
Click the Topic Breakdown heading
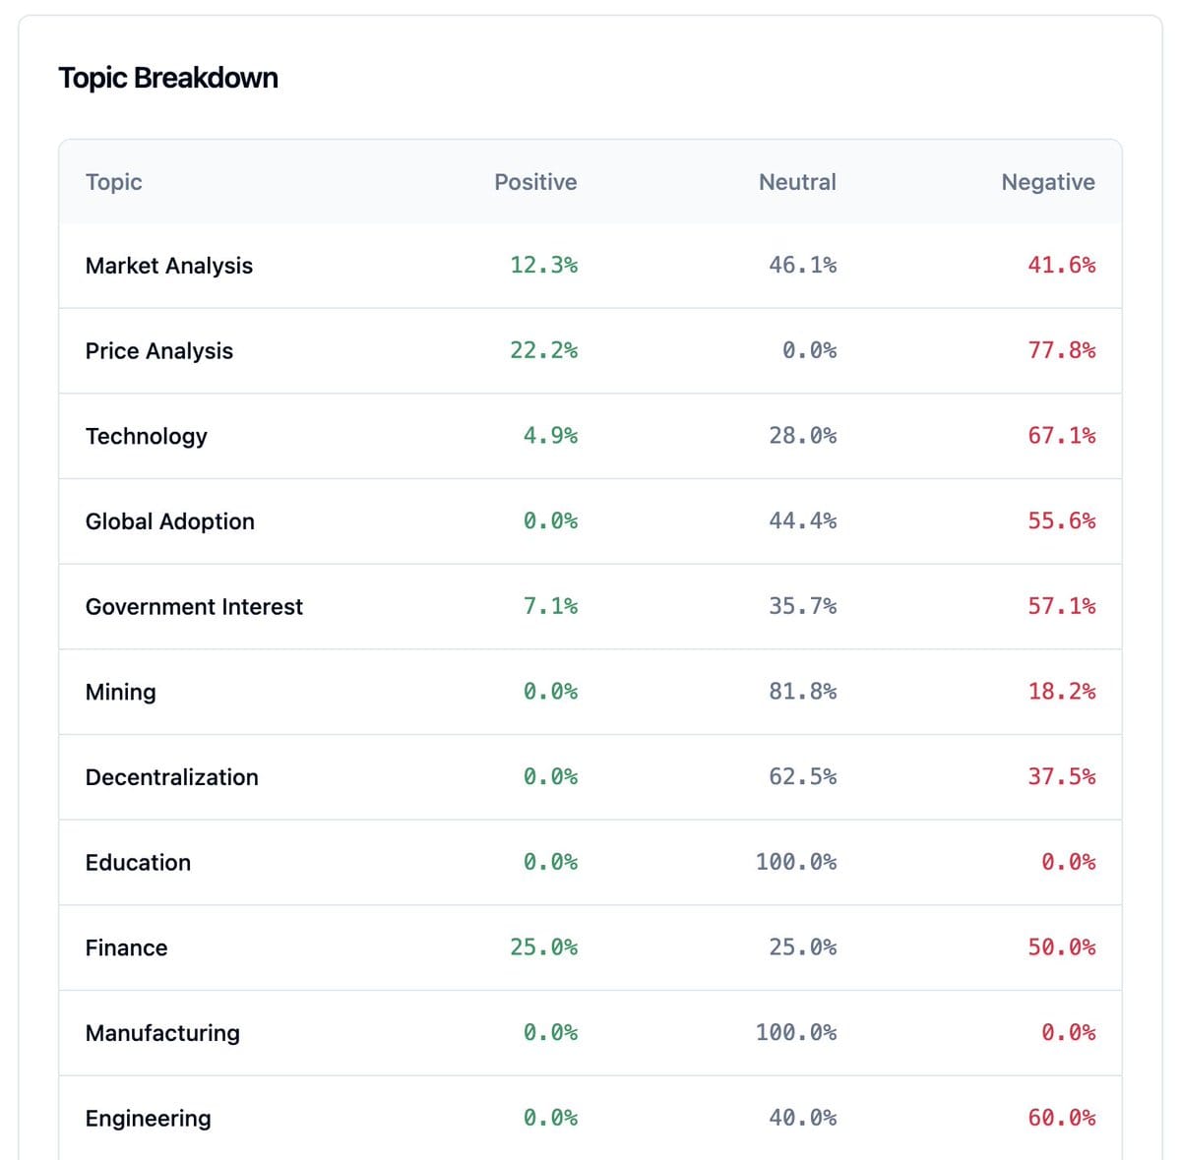point(168,78)
